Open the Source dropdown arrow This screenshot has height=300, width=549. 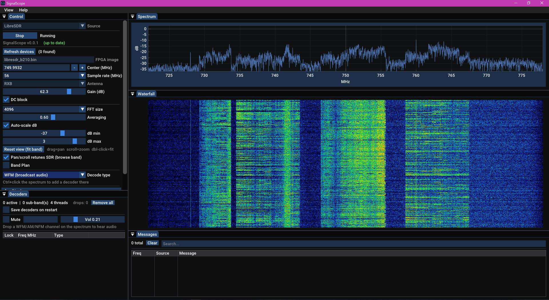82,26
